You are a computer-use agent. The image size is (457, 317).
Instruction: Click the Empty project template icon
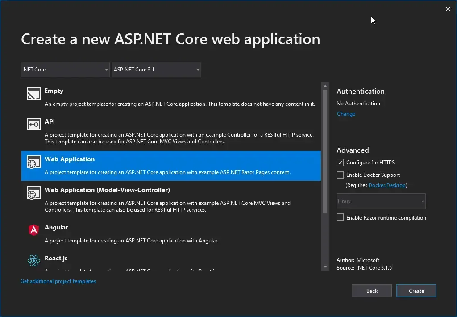pyautogui.click(x=33, y=93)
